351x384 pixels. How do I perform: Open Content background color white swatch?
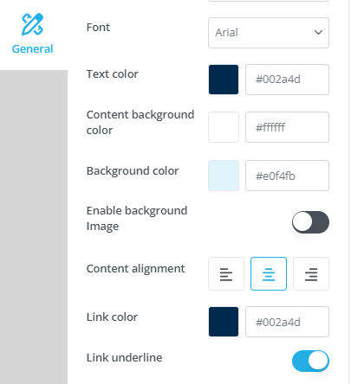(x=224, y=127)
